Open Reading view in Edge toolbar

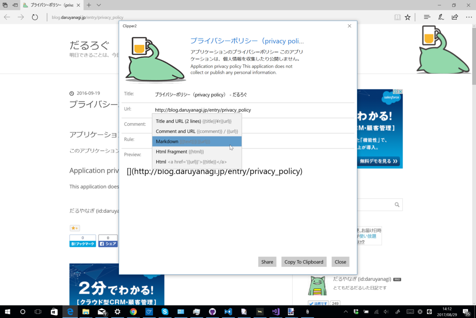pos(397,17)
